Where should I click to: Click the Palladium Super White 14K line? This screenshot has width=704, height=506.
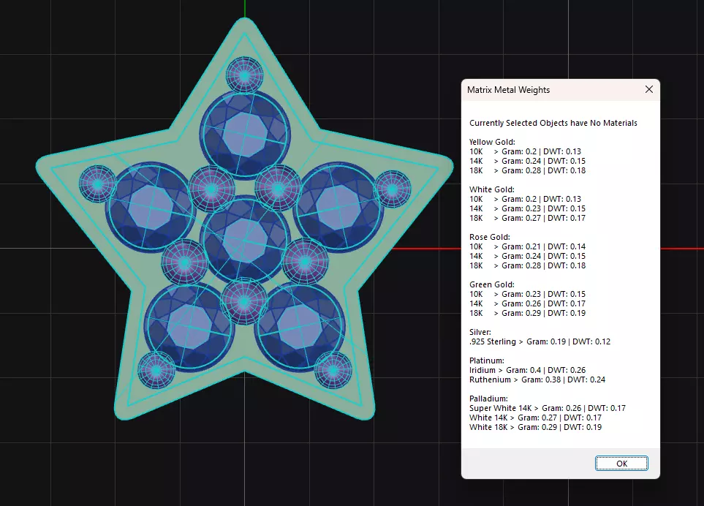[548, 408]
